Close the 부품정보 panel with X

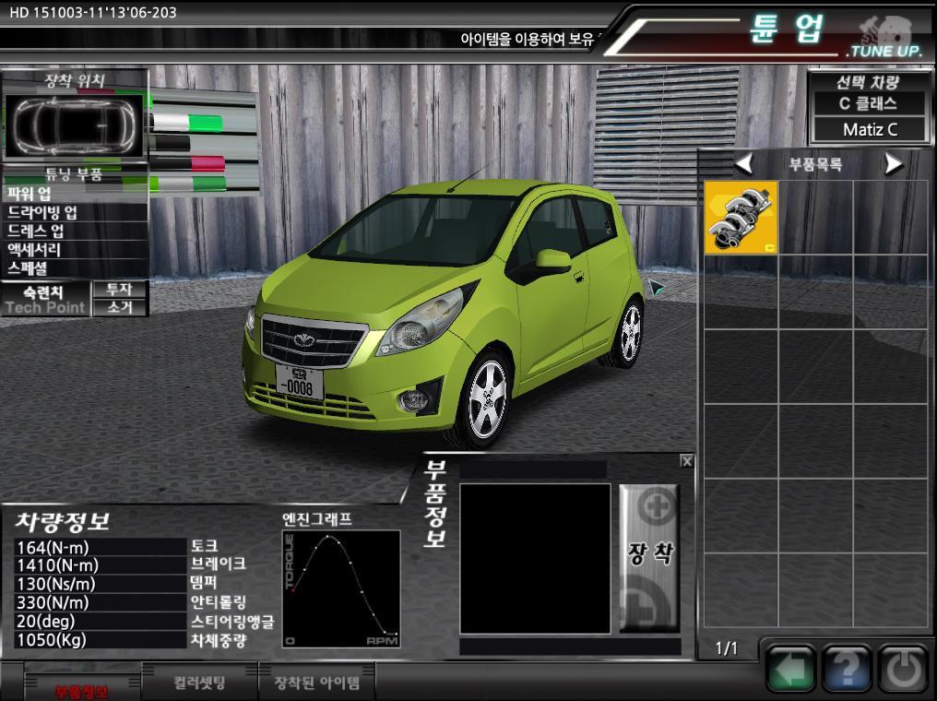[687, 461]
